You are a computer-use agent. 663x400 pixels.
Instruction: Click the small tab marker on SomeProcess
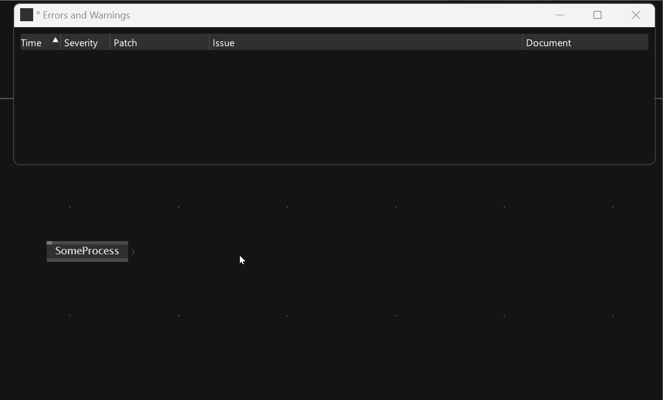click(x=49, y=243)
